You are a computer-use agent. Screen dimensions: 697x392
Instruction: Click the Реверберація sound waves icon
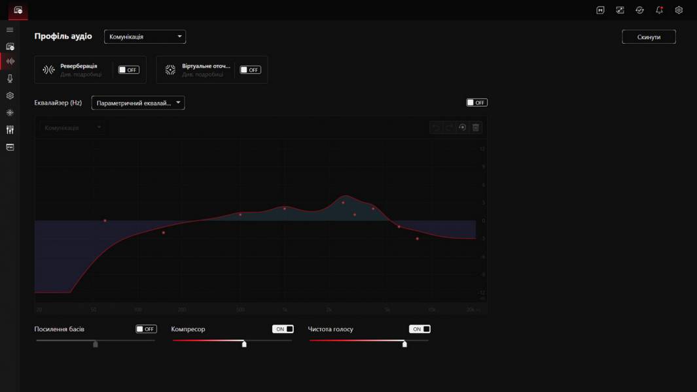point(48,70)
